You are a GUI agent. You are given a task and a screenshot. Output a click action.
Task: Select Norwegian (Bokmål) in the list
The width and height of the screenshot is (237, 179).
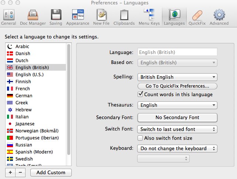tap(36, 131)
